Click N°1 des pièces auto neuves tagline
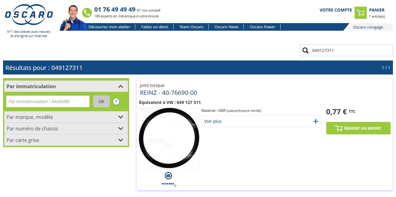Image resolution: width=396 pixels, height=197 pixels. point(29,34)
